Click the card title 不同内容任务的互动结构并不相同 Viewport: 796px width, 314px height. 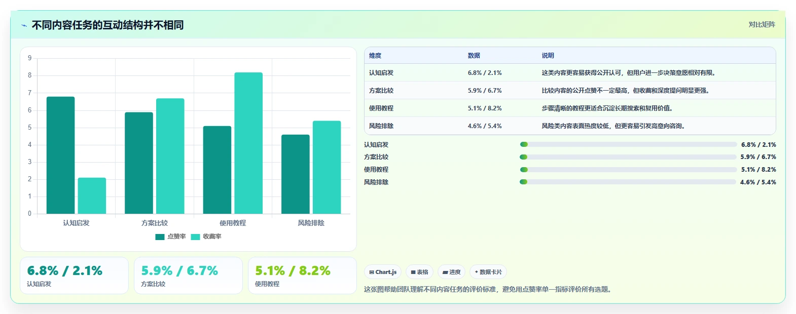(107, 25)
